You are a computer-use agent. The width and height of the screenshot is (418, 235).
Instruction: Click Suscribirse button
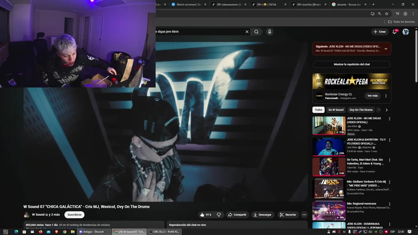(x=74, y=215)
